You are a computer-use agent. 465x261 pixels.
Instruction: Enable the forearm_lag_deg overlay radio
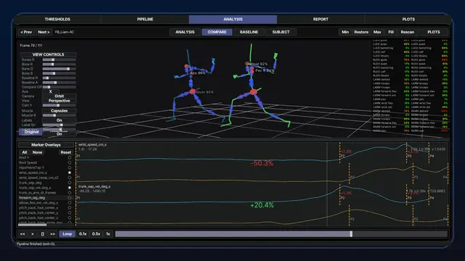click(70, 198)
